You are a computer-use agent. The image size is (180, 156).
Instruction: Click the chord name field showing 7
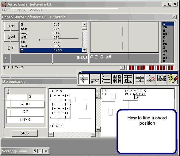(28, 58)
